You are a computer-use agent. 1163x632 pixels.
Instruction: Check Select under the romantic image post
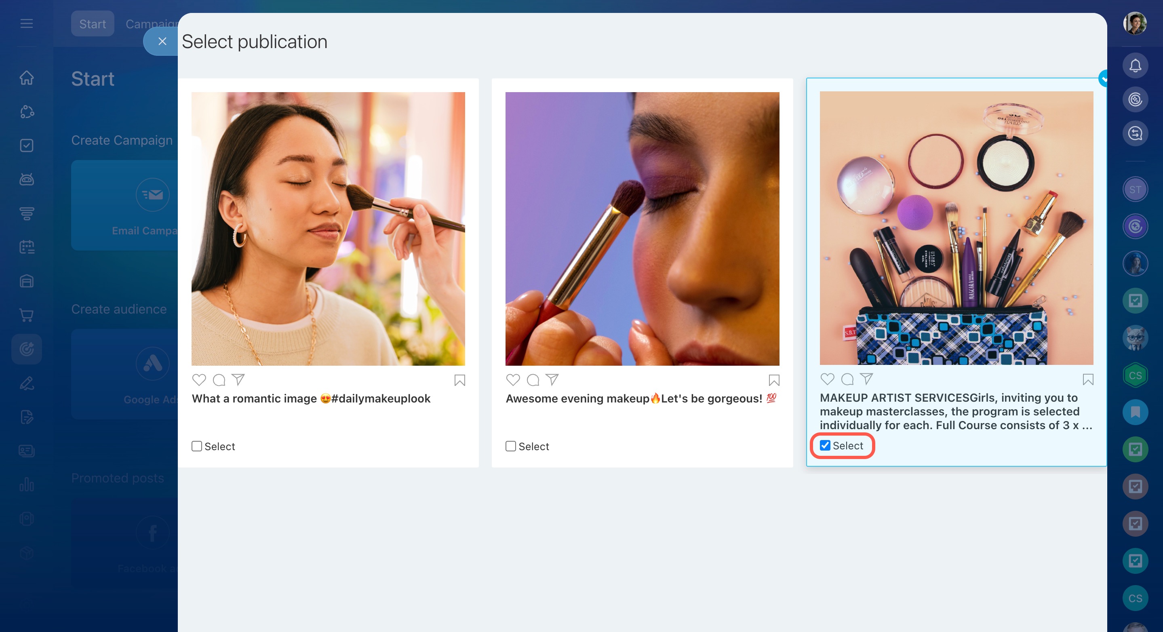[196, 446]
